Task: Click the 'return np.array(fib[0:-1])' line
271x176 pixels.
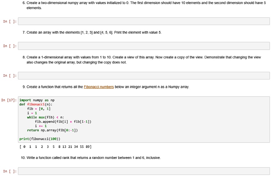Action: point(52,130)
